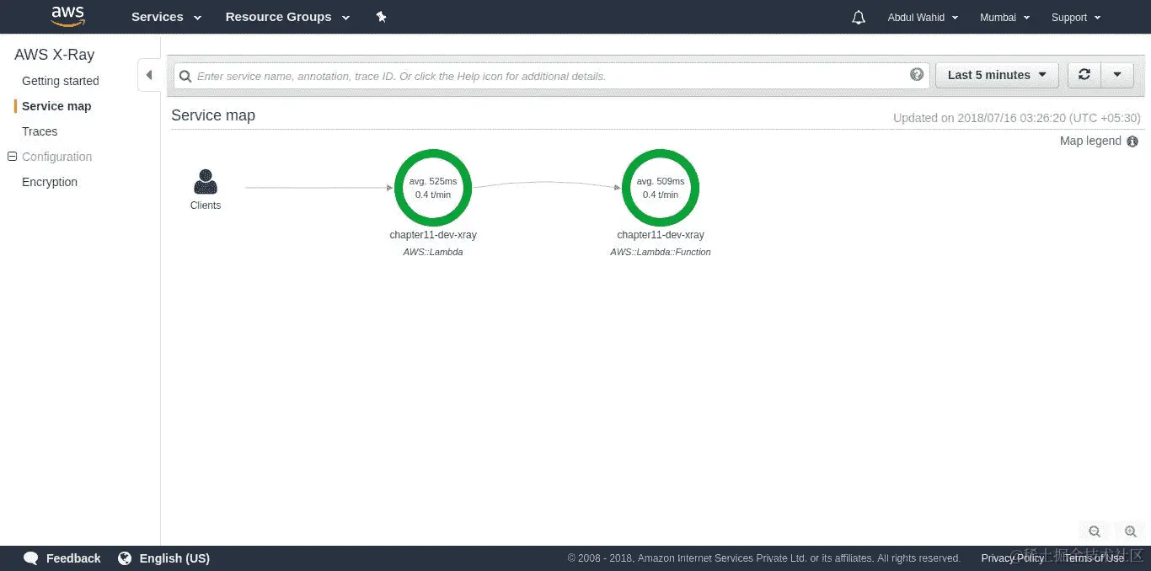Click the Updated on timestamp text
Screen dimensions: 1151x571
tap(1016, 118)
